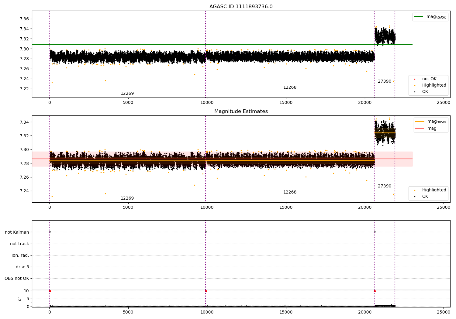Click x-axis tick 15000 under the dr plot

pos(286,312)
